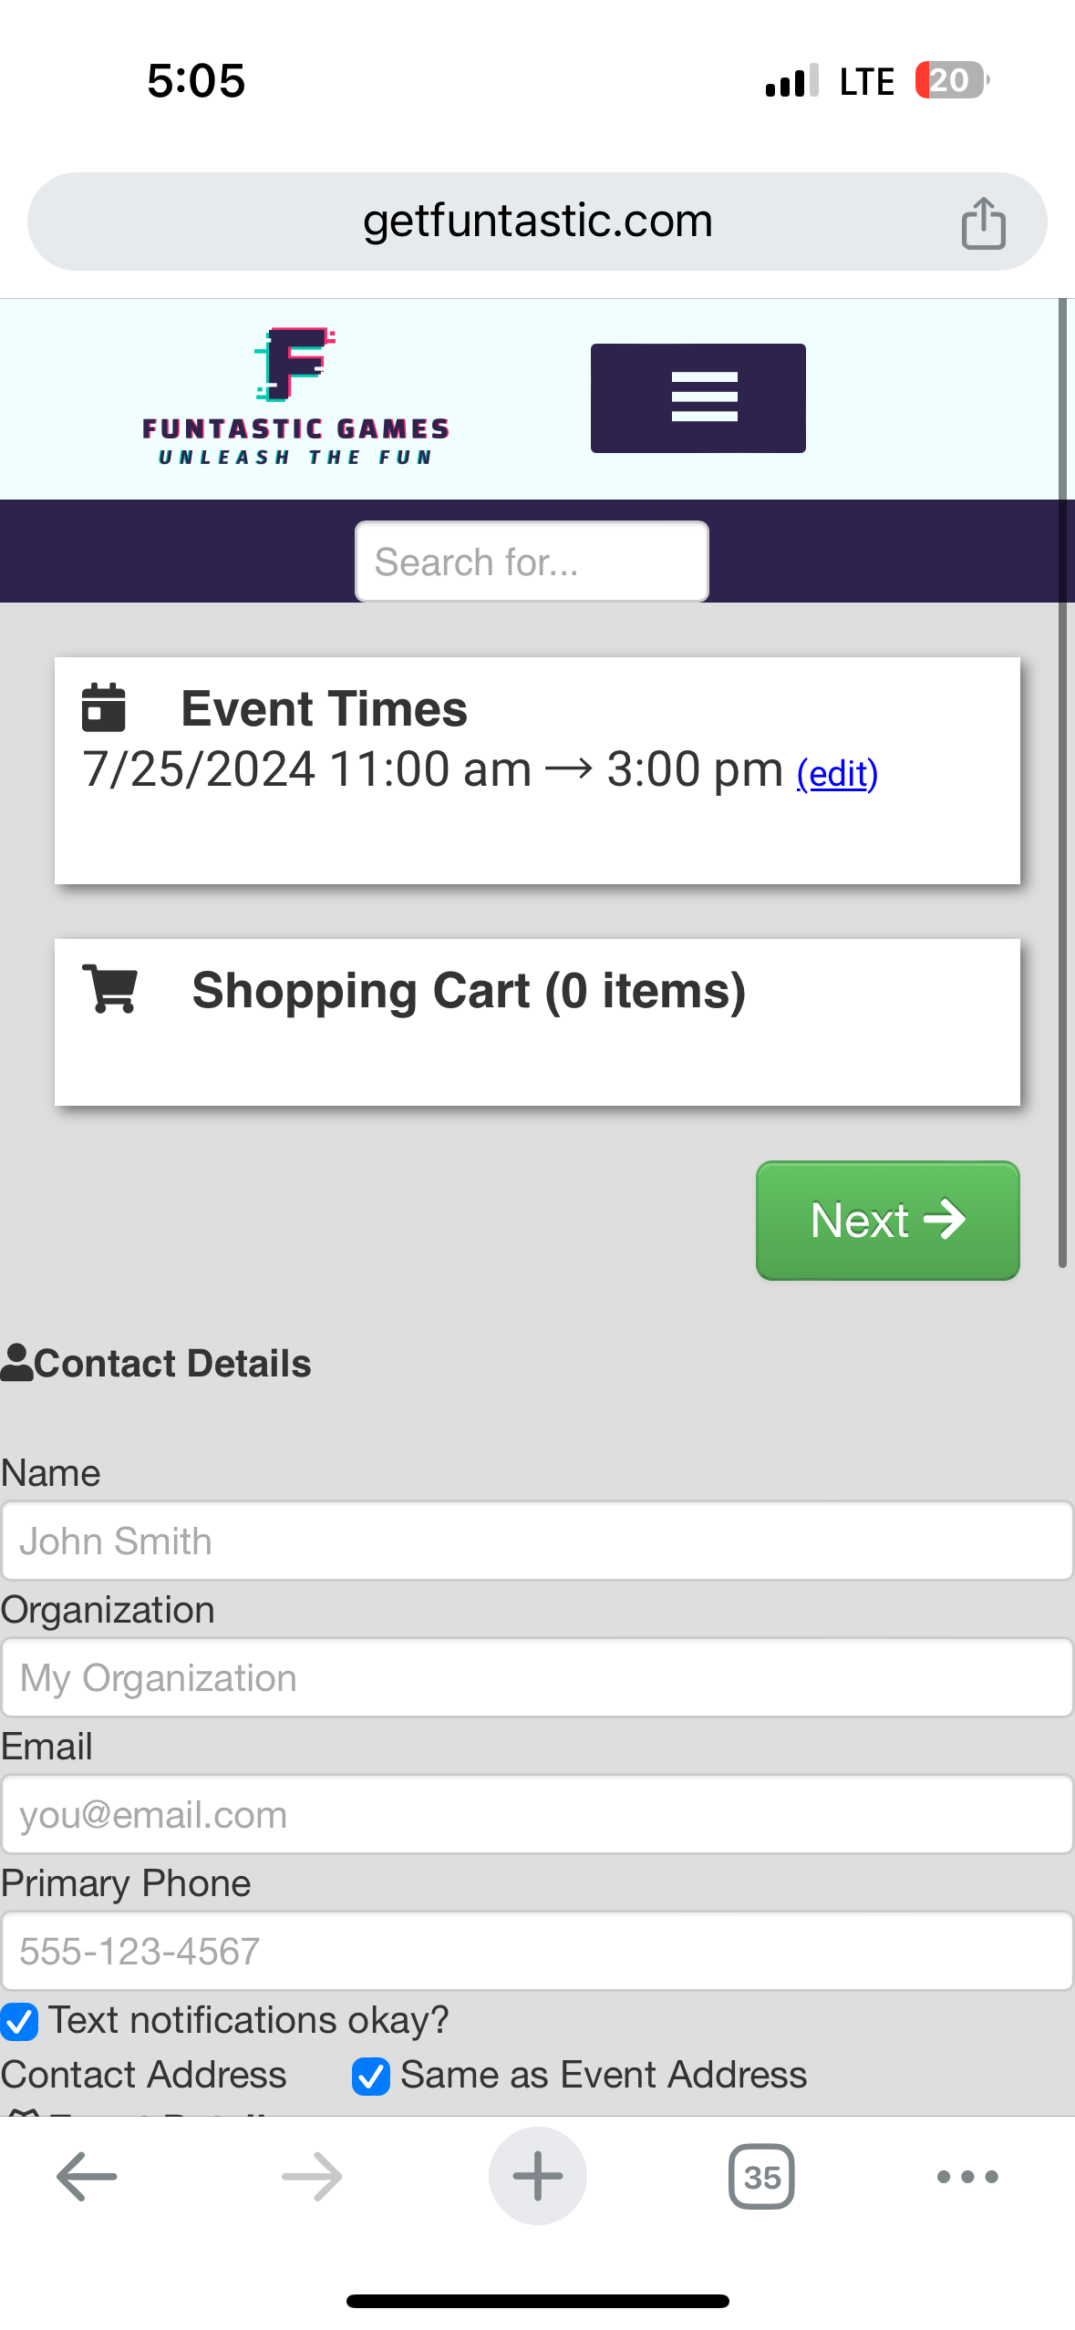This screenshot has width=1075, height=2330.
Task: Tap the share icon in address bar
Action: 983,222
